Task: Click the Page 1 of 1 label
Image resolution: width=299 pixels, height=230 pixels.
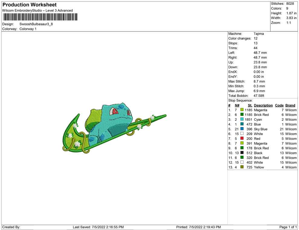Action: pyautogui.click(x=288, y=227)
